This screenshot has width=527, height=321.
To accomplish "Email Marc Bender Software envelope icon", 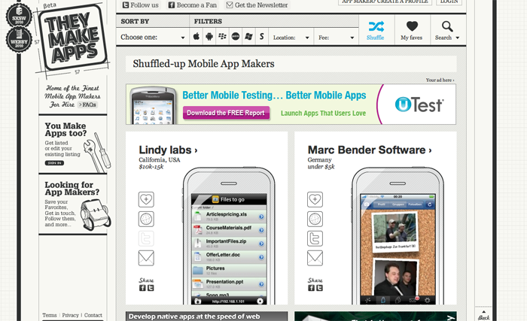I will (x=315, y=258).
